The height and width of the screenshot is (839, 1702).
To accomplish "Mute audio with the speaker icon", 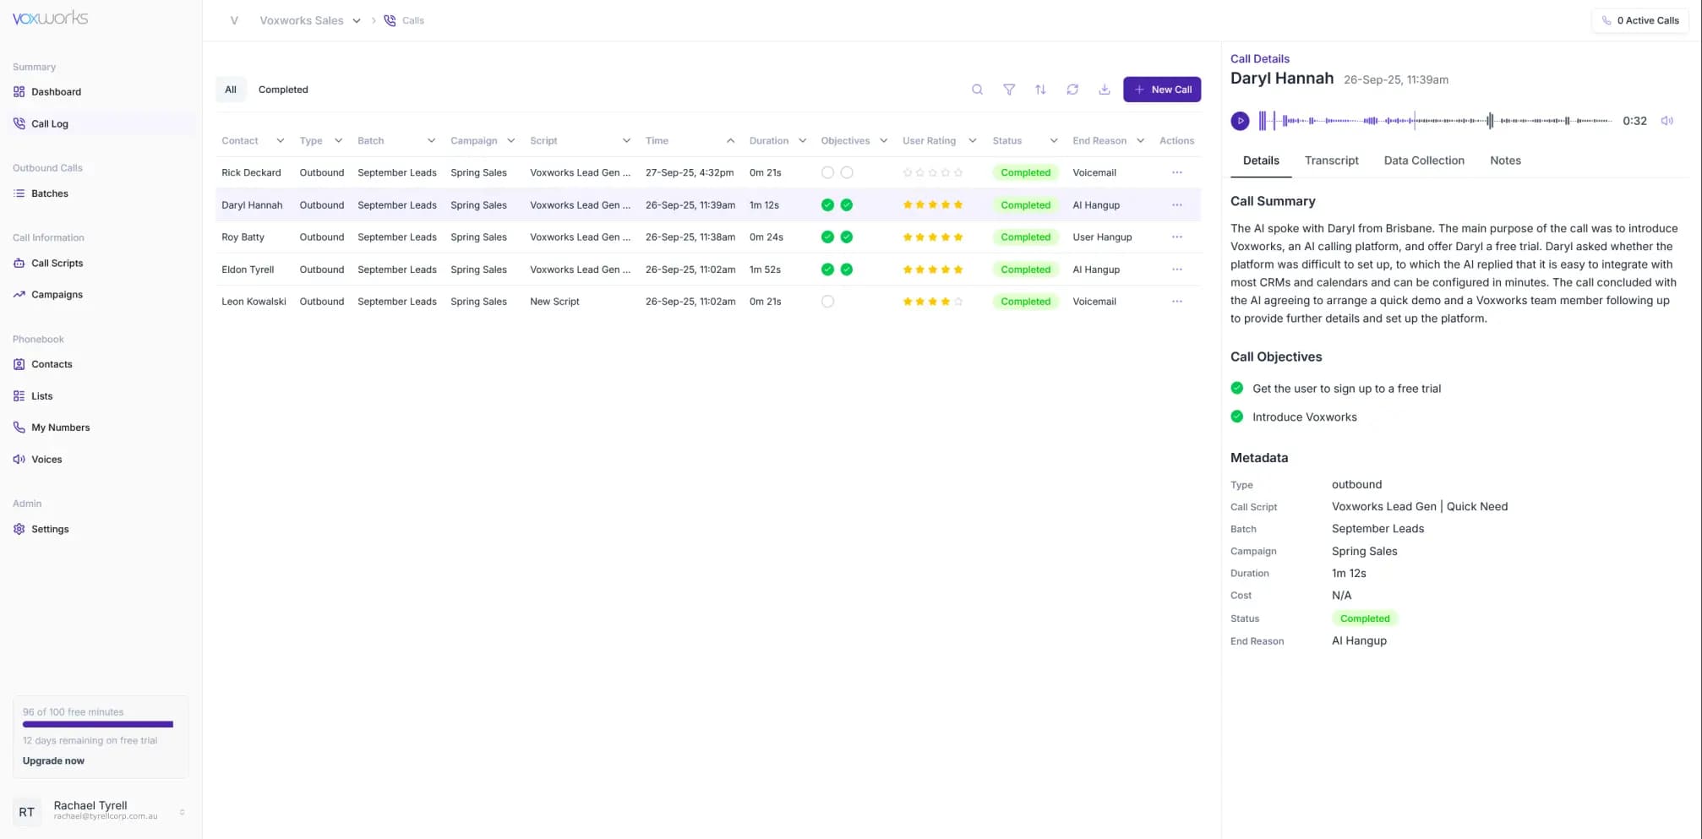I will click(1667, 121).
